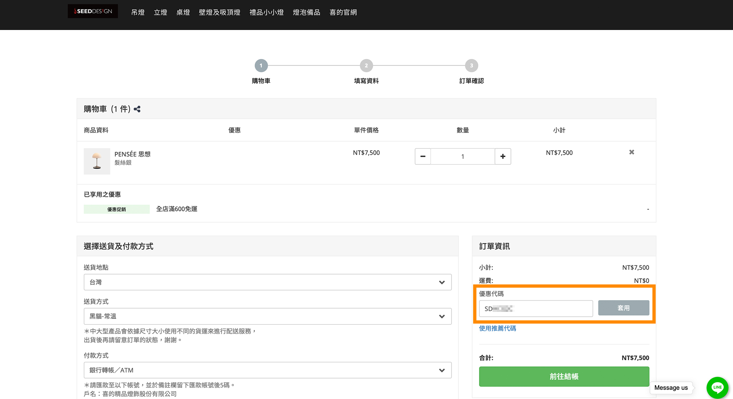Open the 付款方式 銀行轉帳/ATM dropdown
Image resolution: width=733 pixels, height=399 pixels.
tap(268, 370)
